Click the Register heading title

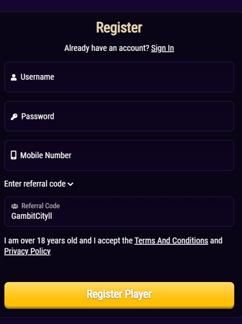pyautogui.click(x=119, y=28)
